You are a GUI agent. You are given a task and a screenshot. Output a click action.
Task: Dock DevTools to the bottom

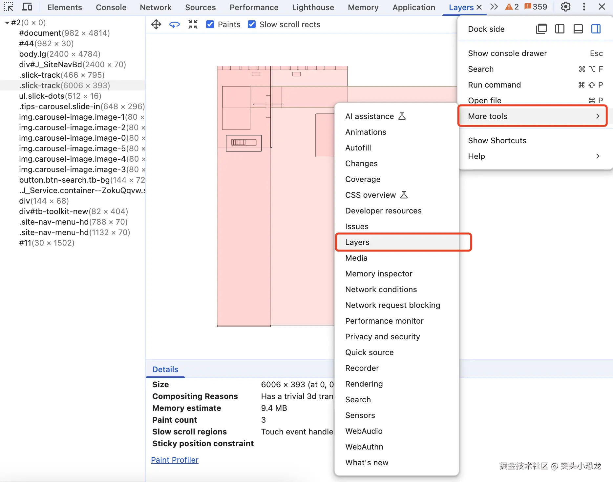click(578, 29)
